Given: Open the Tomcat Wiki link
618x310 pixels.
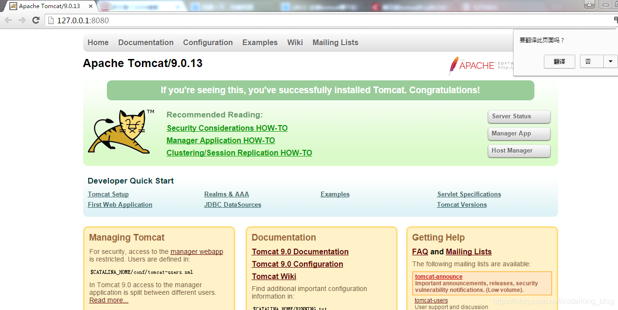Looking at the screenshot, I should coord(274,276).
